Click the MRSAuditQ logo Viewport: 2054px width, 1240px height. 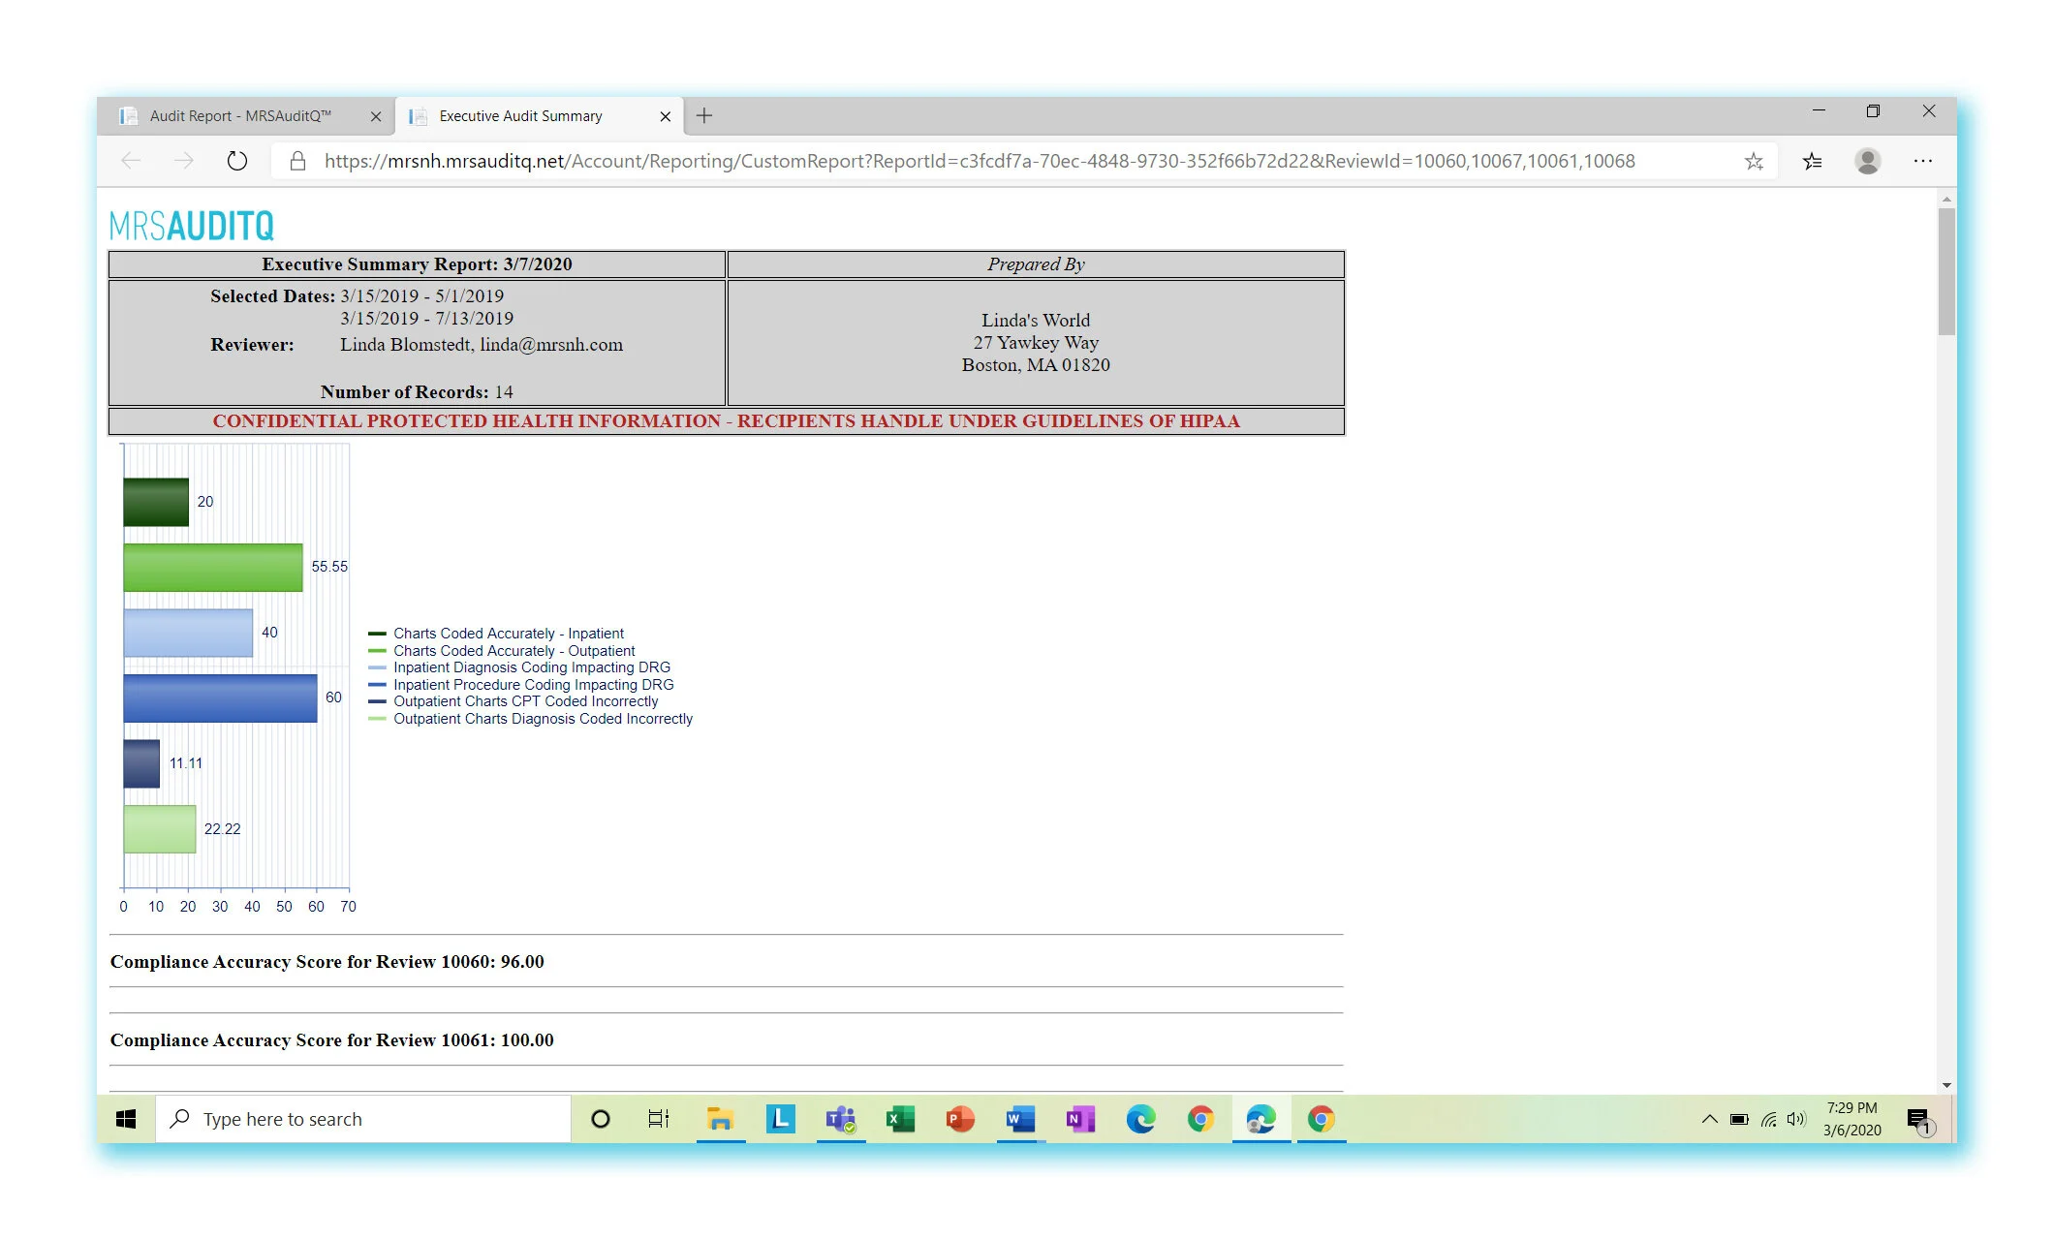click(x=192, y=226)
